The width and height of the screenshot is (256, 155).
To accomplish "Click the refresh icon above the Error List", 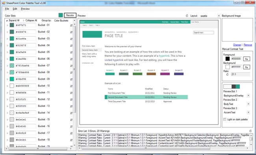I will (x=250, y=131).
